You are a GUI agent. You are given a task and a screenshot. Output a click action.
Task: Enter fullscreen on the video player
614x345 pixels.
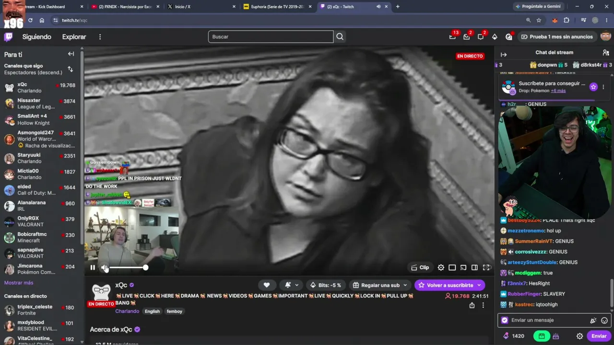click(486, 267)
